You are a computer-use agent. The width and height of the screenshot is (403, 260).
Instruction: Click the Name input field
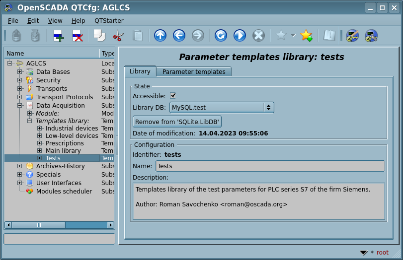[270, 166]
